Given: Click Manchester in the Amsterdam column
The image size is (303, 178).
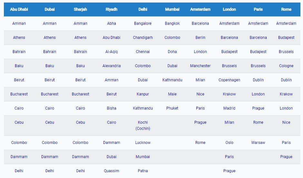Looking at the screenshot, I should pyautogui.click(x=200, y=66).
